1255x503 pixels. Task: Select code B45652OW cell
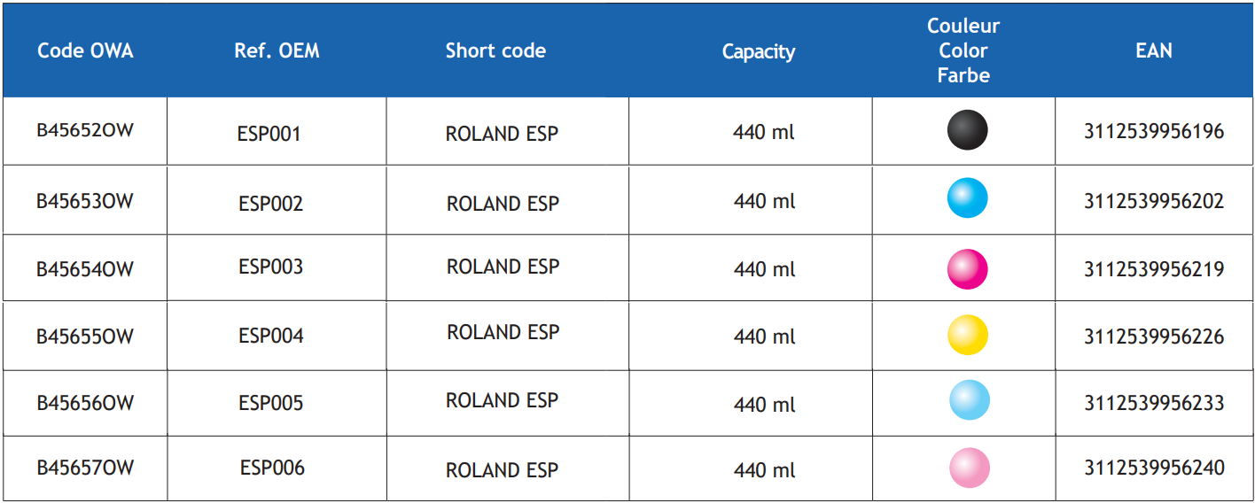point(85,130)
